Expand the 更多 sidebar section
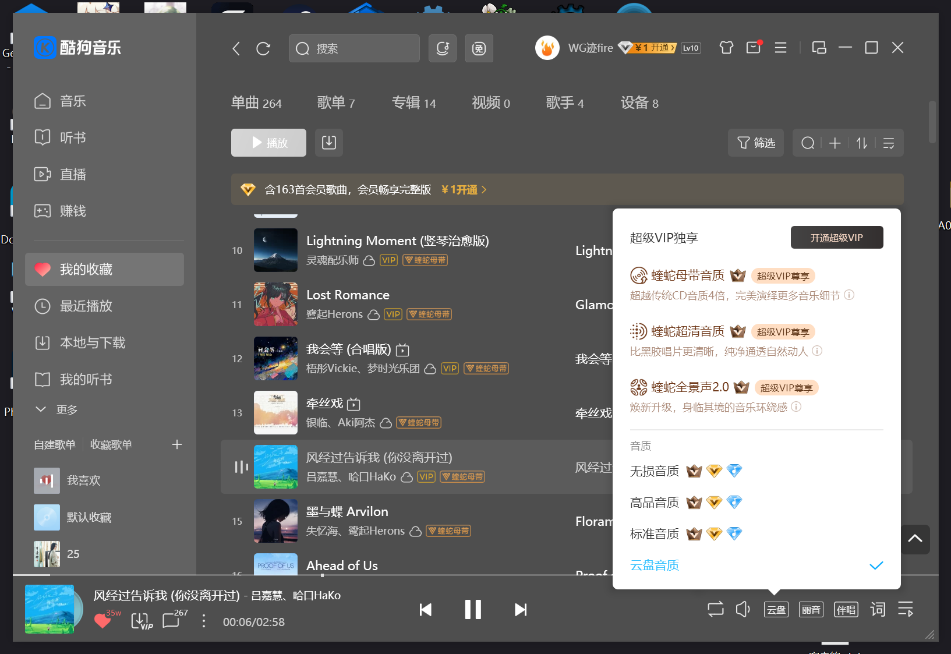 [56, 409]
